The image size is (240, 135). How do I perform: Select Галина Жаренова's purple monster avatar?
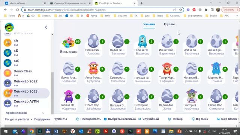tap(69, 96)
